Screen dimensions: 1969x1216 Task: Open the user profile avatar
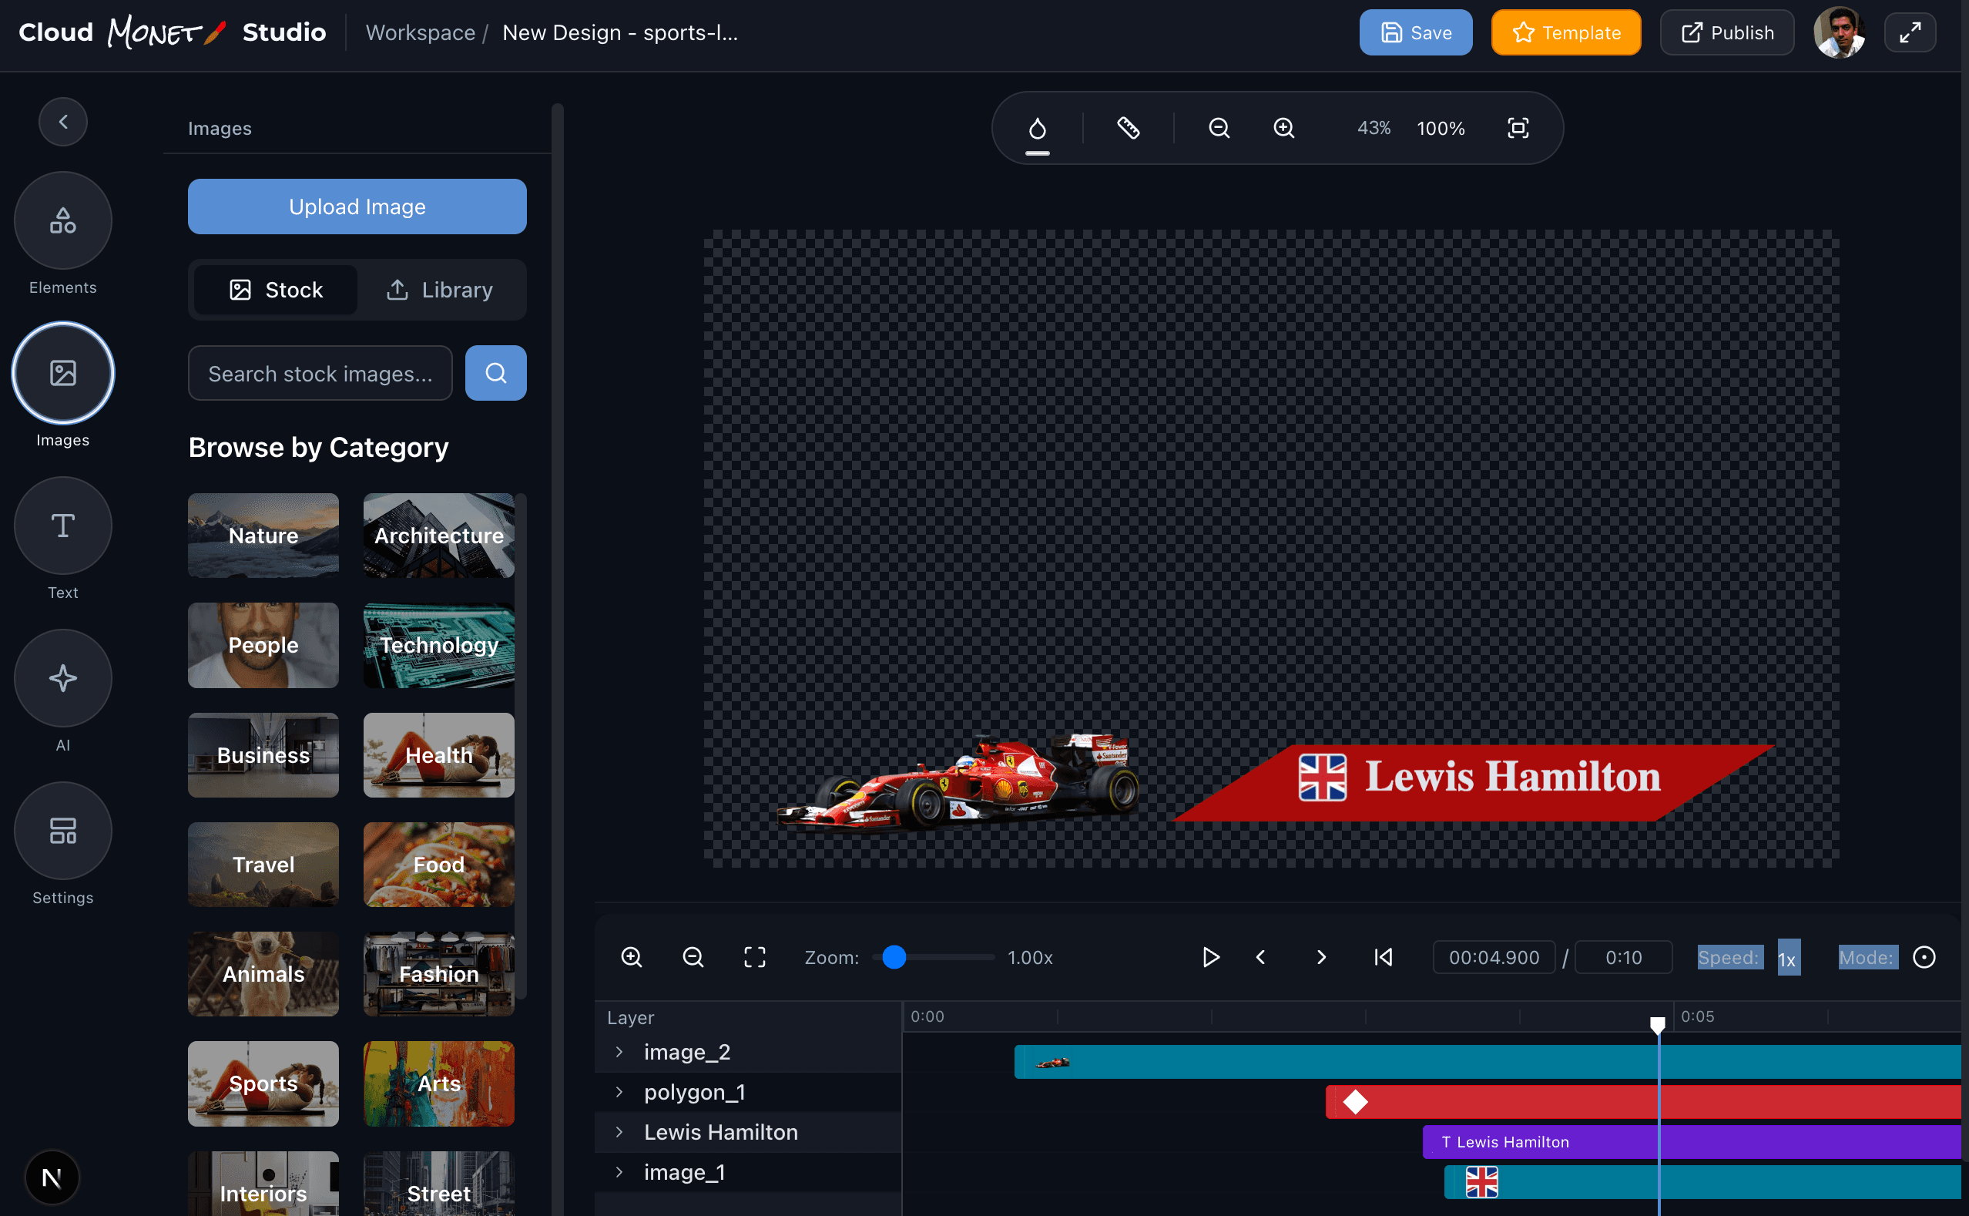coord(1840,32)
